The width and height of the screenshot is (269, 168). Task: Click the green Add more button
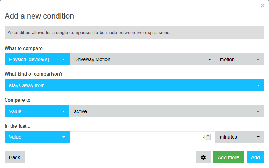(x=228, y=157)
